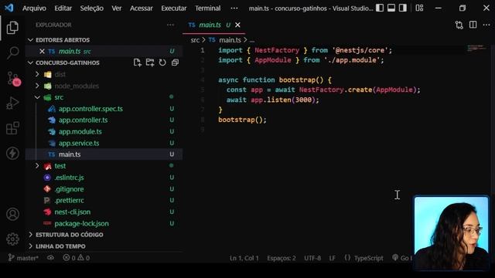Open the Thunder Client lightning icon
Viewport: 495px width, 278px height.
coord(12,154)
